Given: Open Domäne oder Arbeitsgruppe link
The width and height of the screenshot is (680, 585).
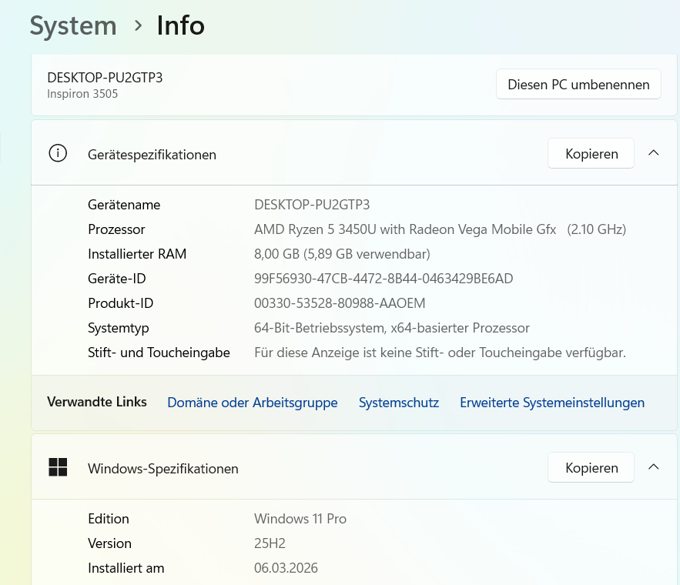Looking at the screenshot, I should pos(253,403).
